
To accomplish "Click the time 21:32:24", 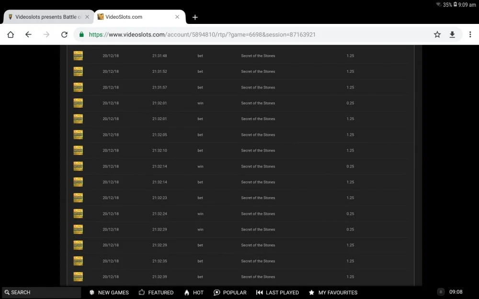I will tap(160, 213).
